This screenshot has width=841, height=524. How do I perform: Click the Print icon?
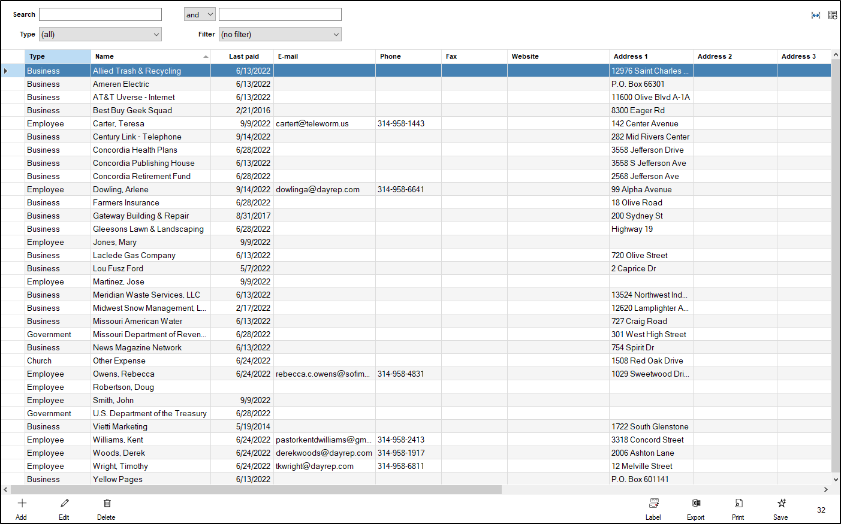pos(738,504)
